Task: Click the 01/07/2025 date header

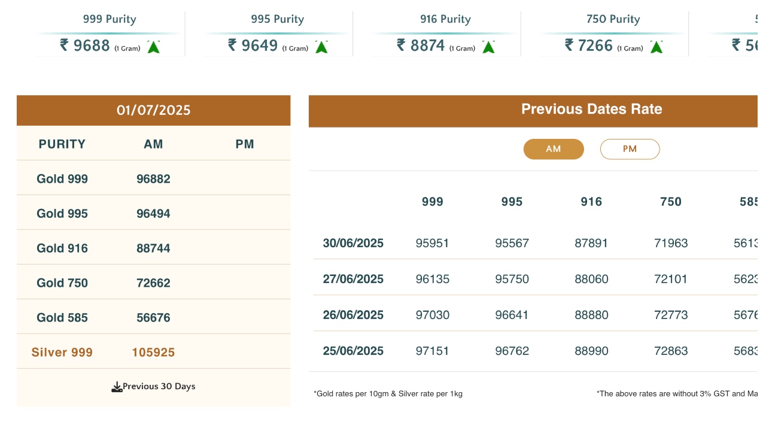Action: click(x=153, y=110)
